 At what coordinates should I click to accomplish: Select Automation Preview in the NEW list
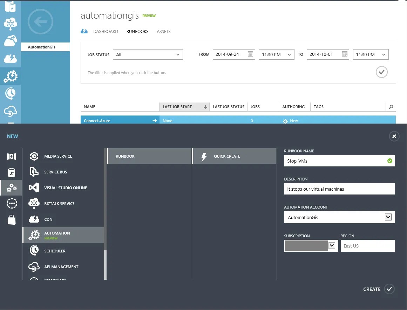pos(63,235)
